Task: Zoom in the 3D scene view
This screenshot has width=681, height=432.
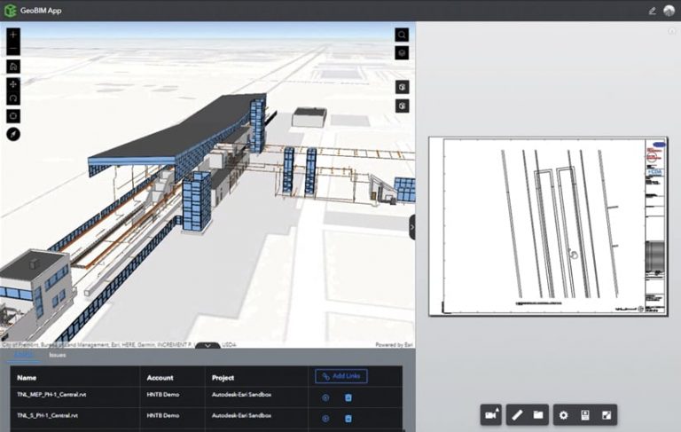Action: [13, 35]
